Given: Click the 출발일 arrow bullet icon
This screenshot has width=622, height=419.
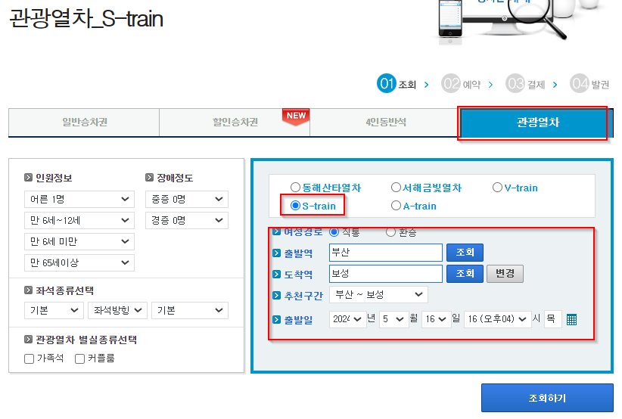Looking at the screenshot, I should [x=276, y=319].
